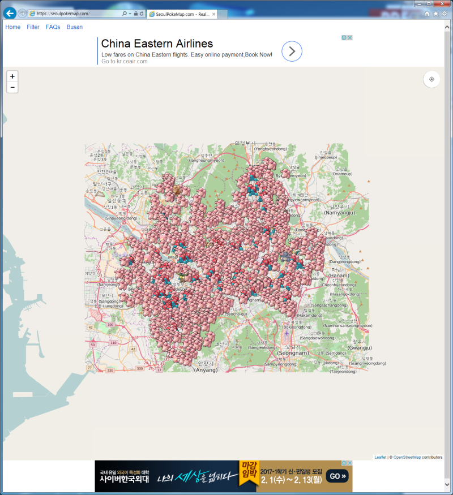The width and height of the screenshot is (453, 495).
Task: Click the browser forward arrow button
Action: 22,13
